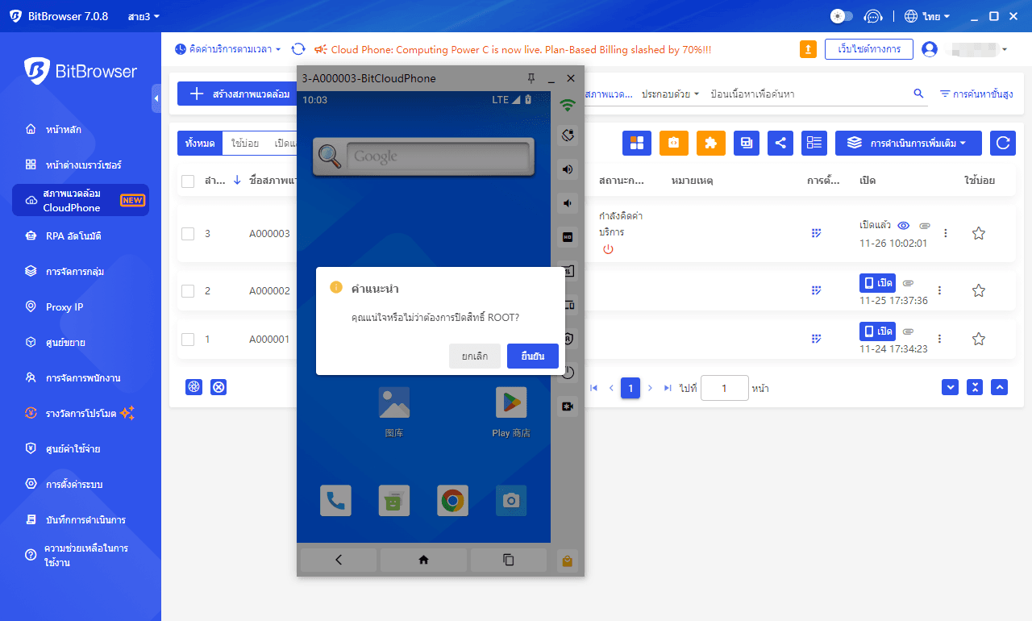Expand the การดำเนินการเพิ่มเติม dropdown
The width and height of the screenshot is (1032, 621).
point(908,143)
